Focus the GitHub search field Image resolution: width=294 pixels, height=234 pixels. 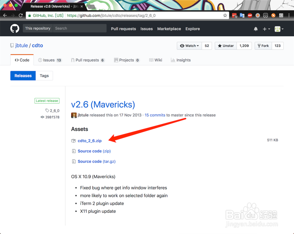[80, 28]
